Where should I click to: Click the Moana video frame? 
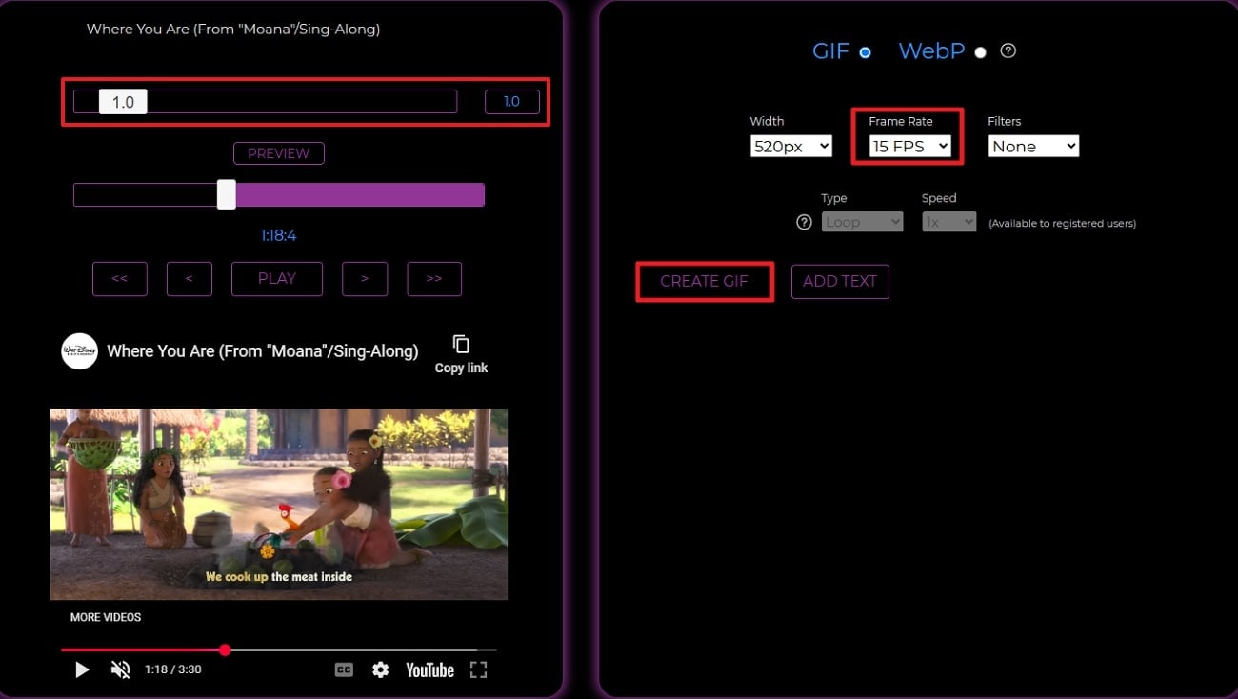tap(279, 505)
